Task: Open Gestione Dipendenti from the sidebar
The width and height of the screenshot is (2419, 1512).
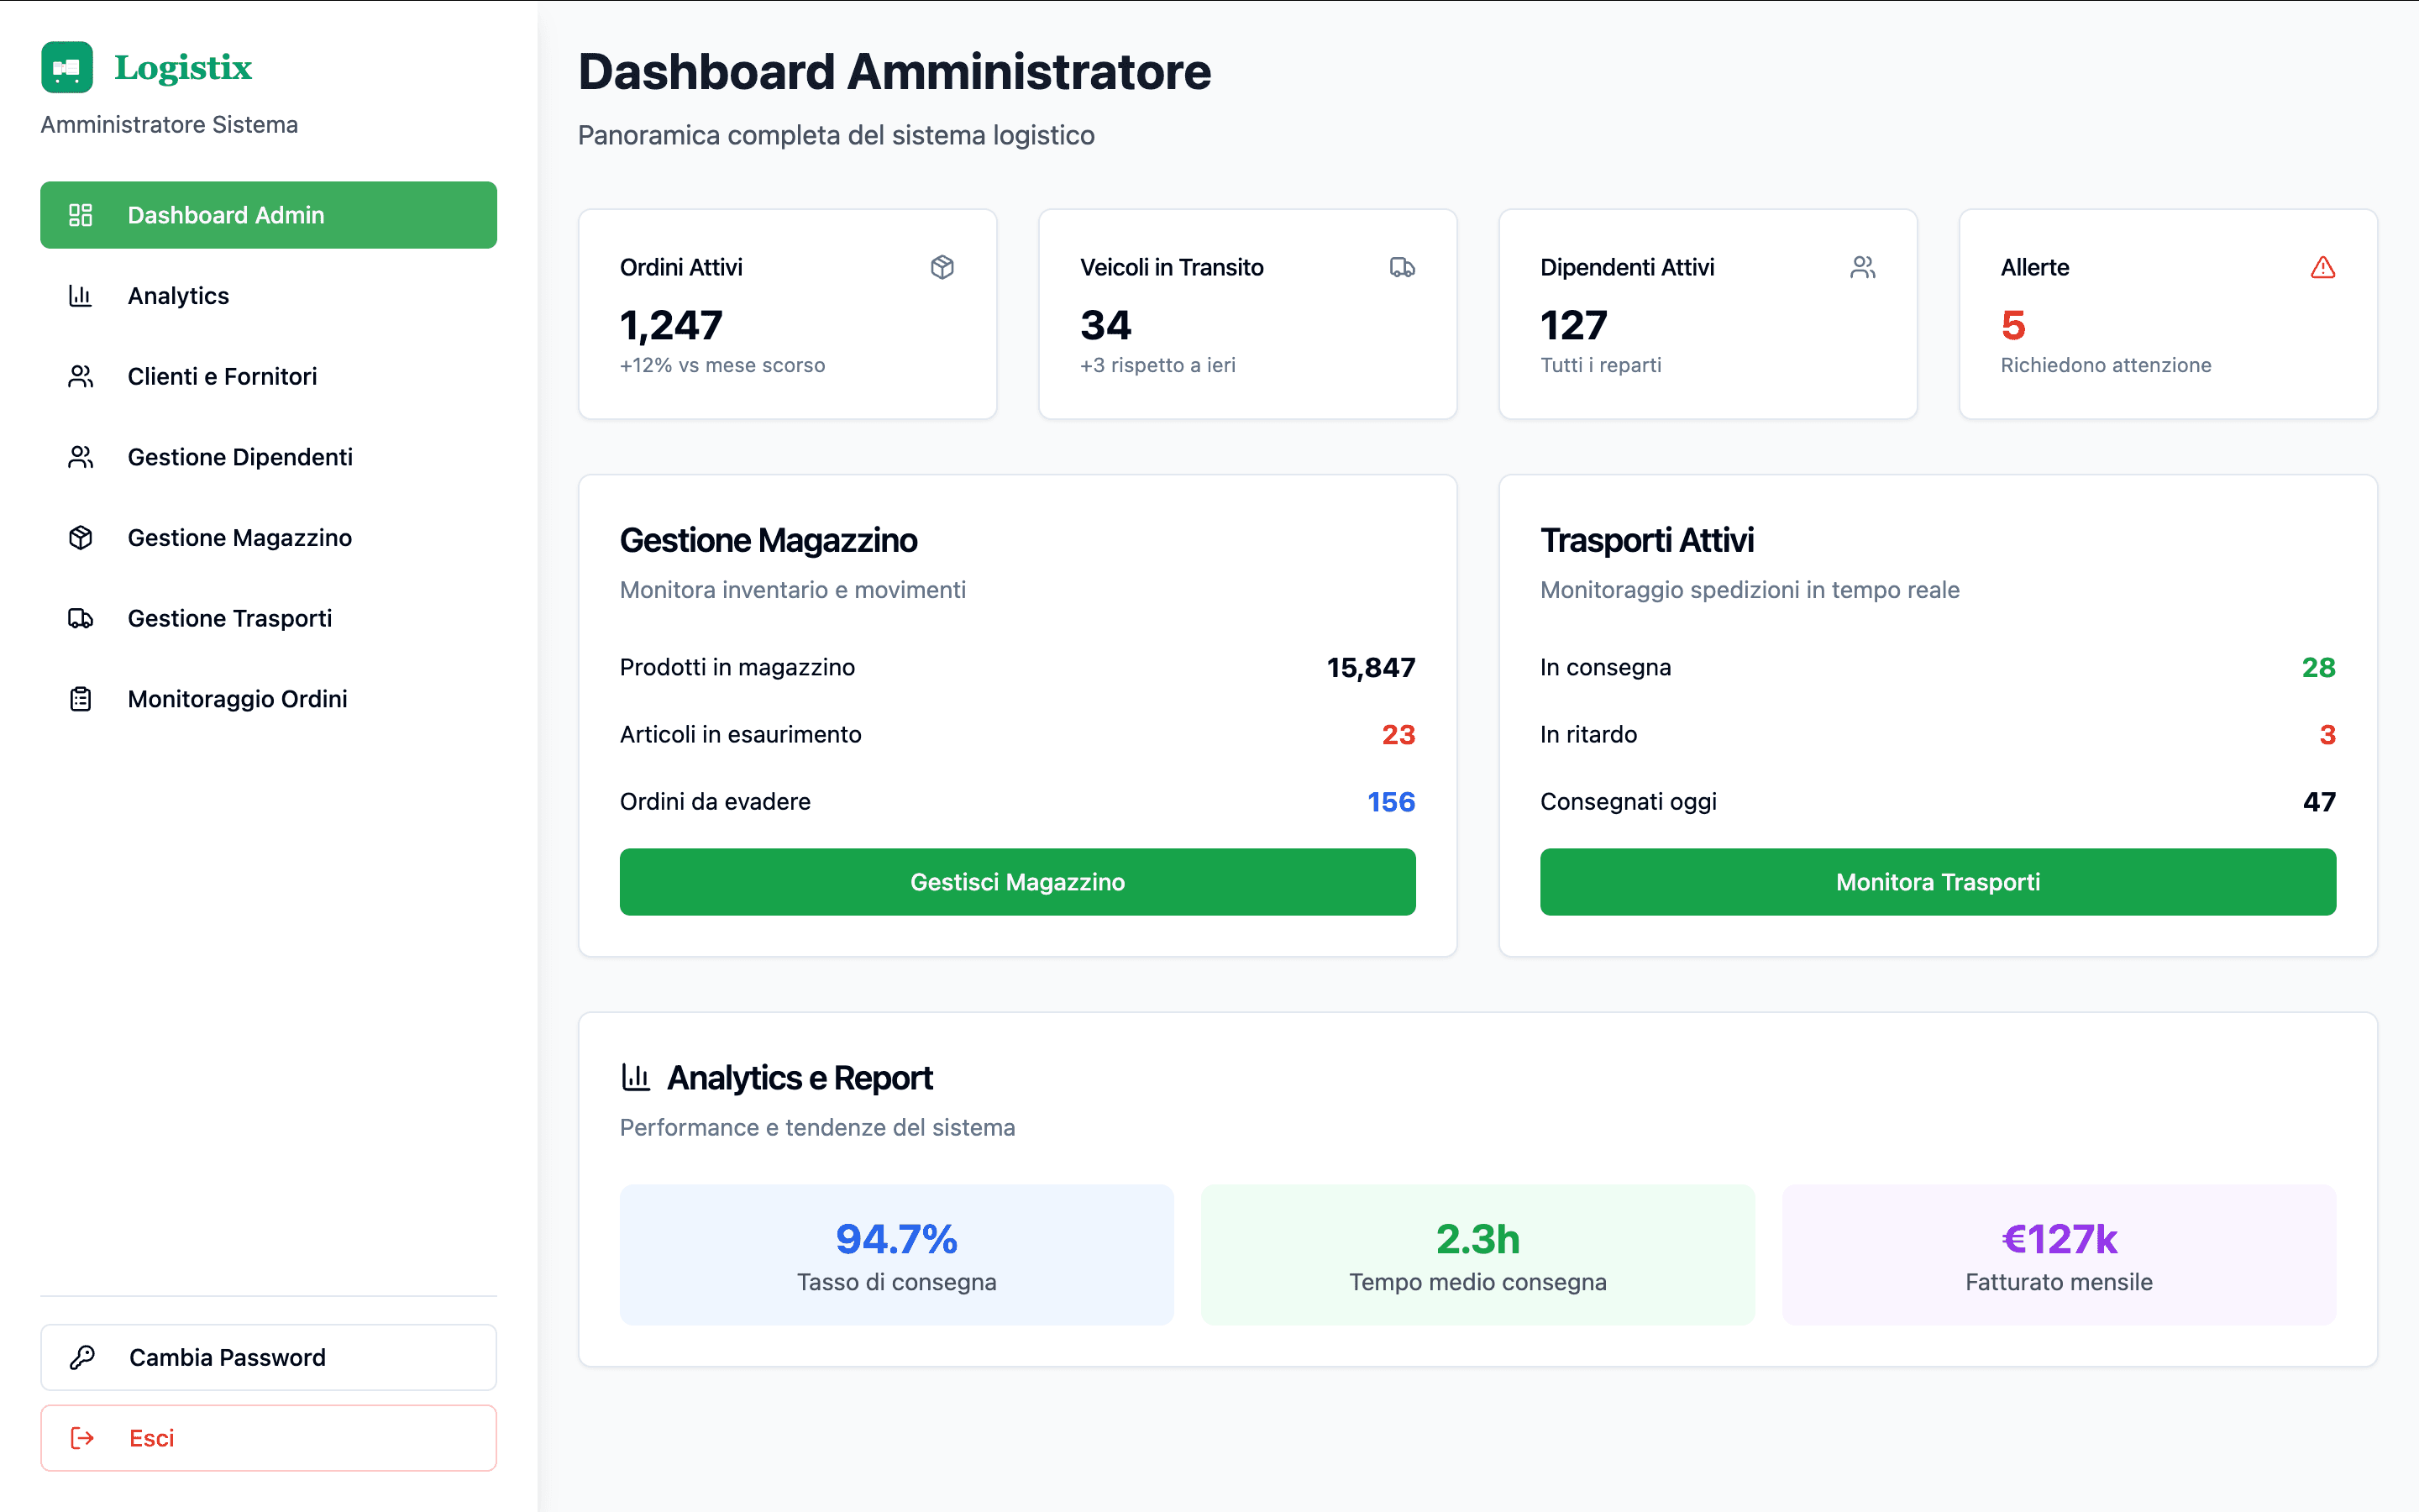Action: (x=269, y=457)
